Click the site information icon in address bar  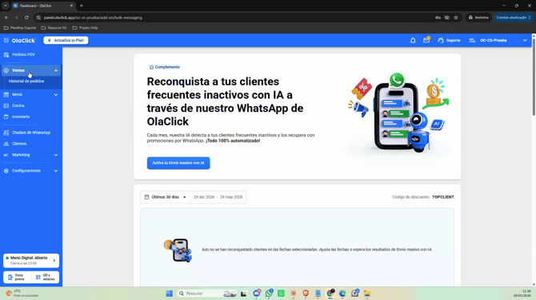pos(38,18)
